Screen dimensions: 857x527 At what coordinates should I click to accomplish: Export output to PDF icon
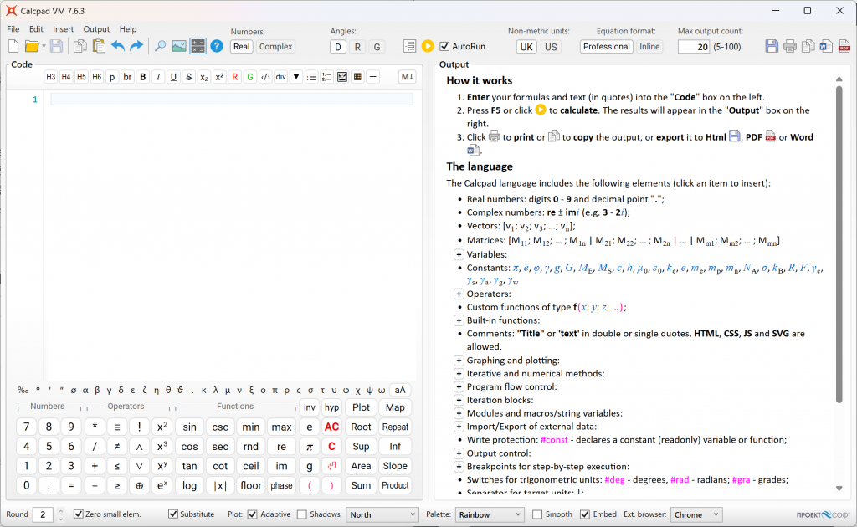(x=844, y=46)
